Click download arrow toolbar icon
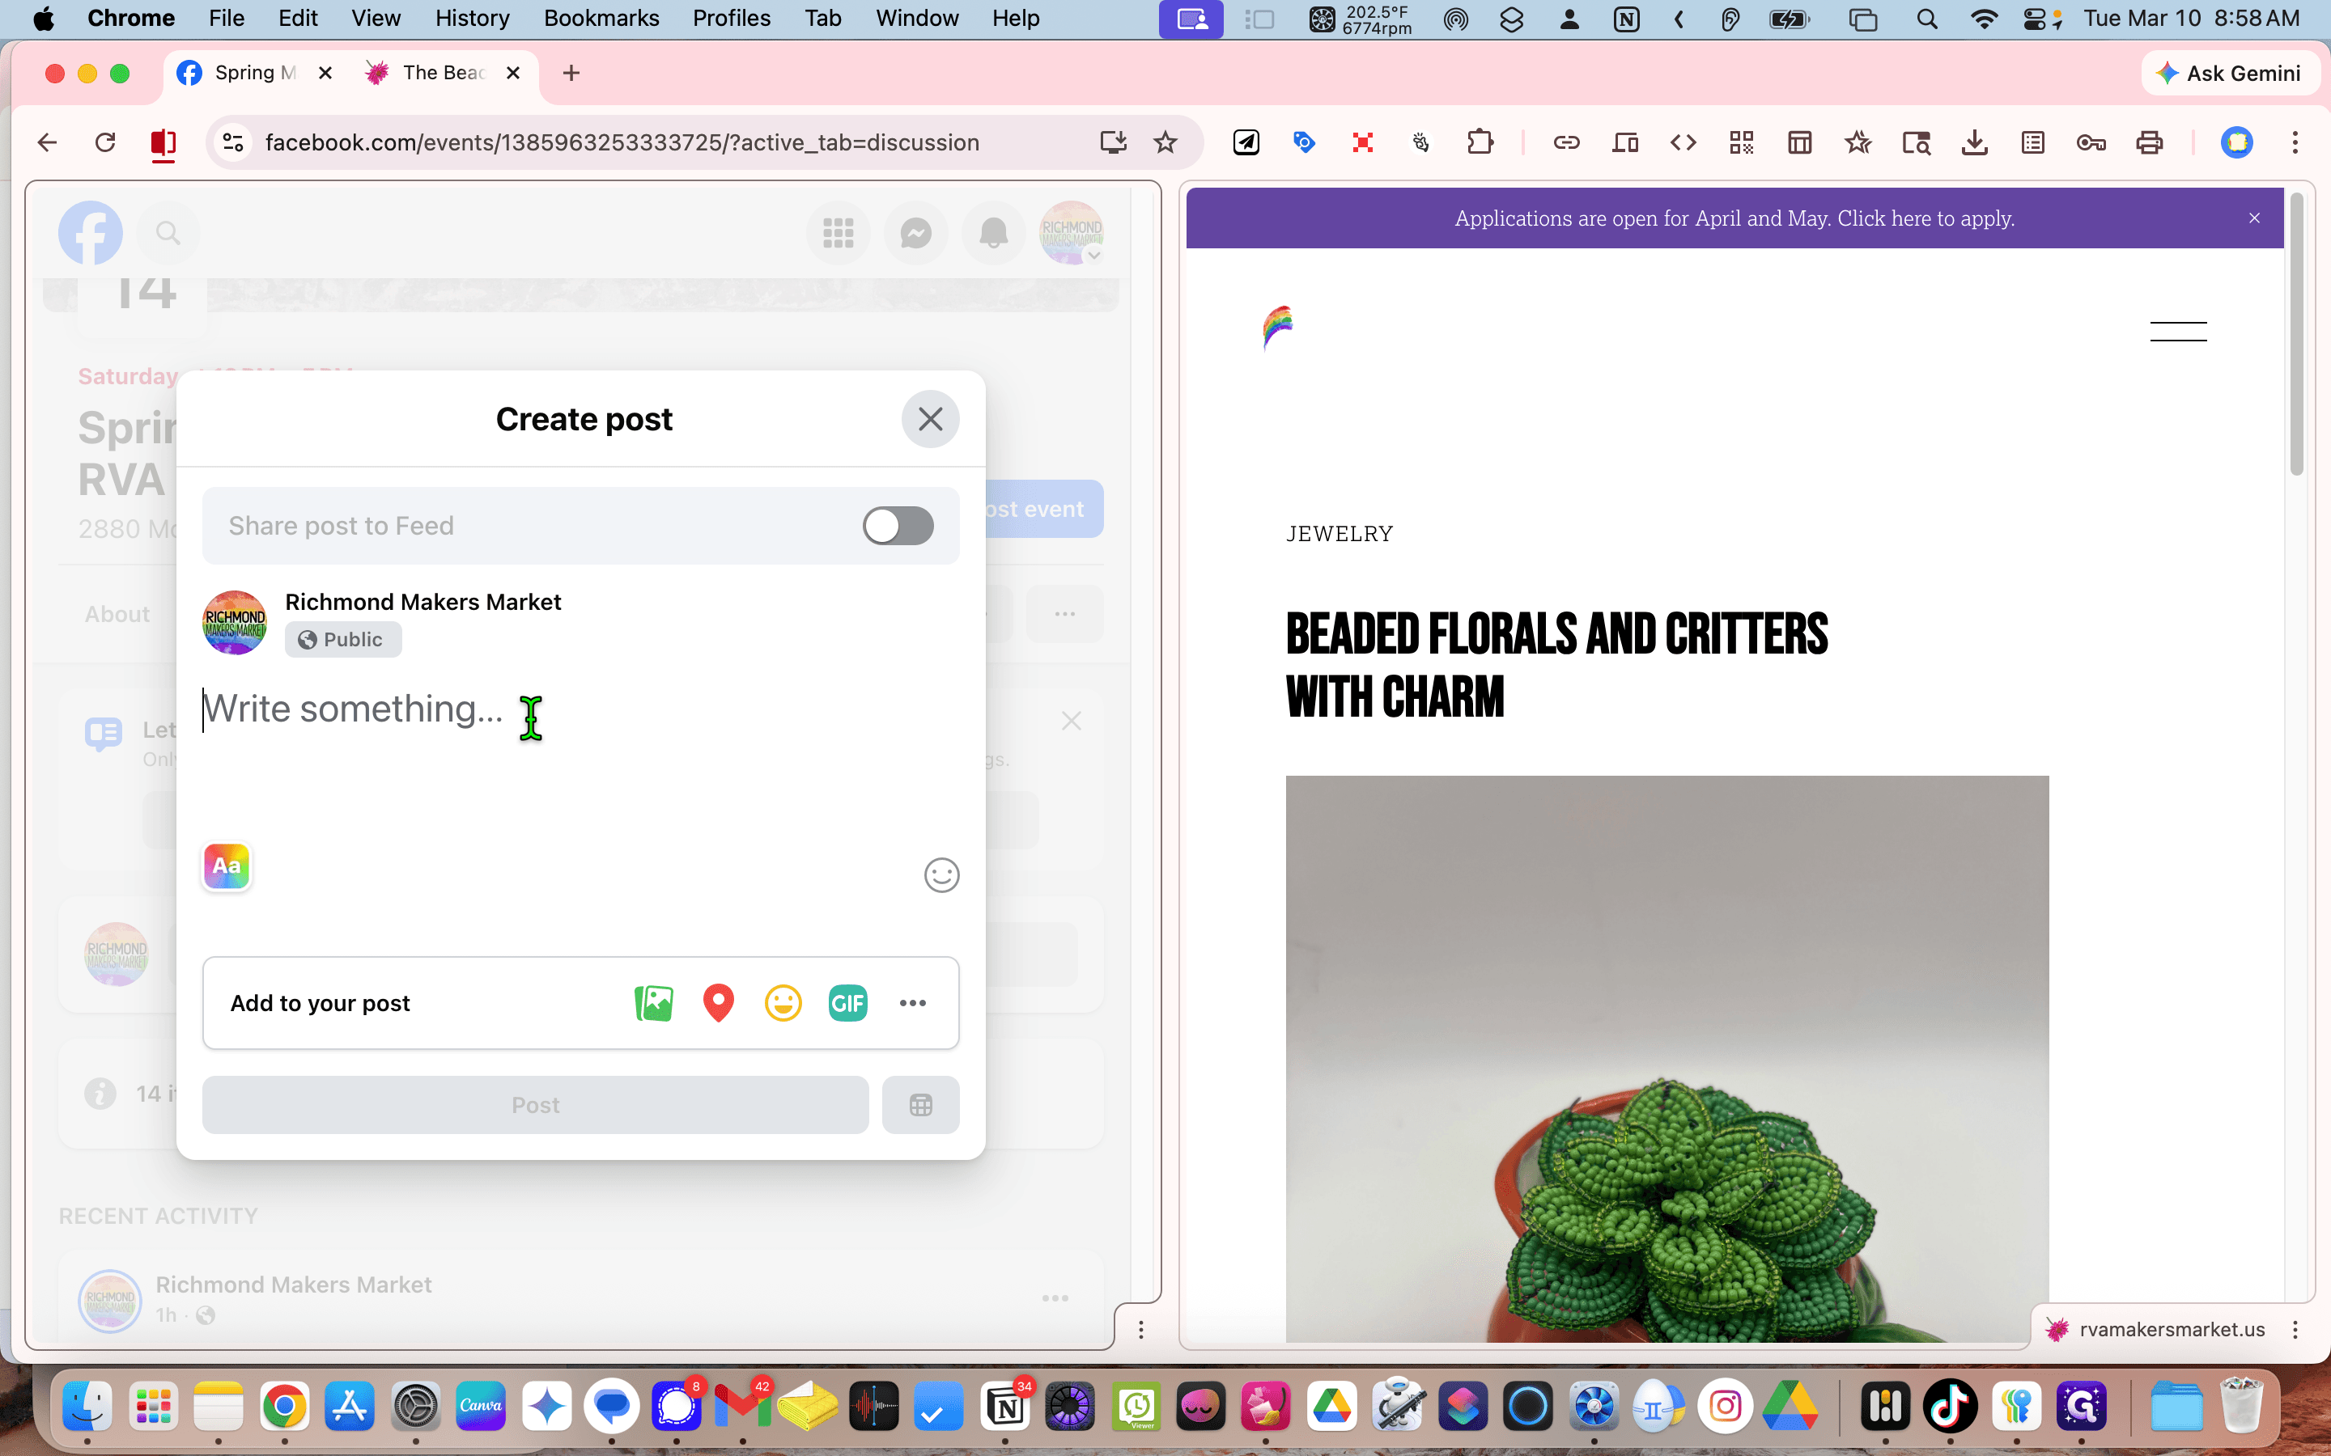Viewport: 2331px width, 1456px height. [x=1975, y=142]
